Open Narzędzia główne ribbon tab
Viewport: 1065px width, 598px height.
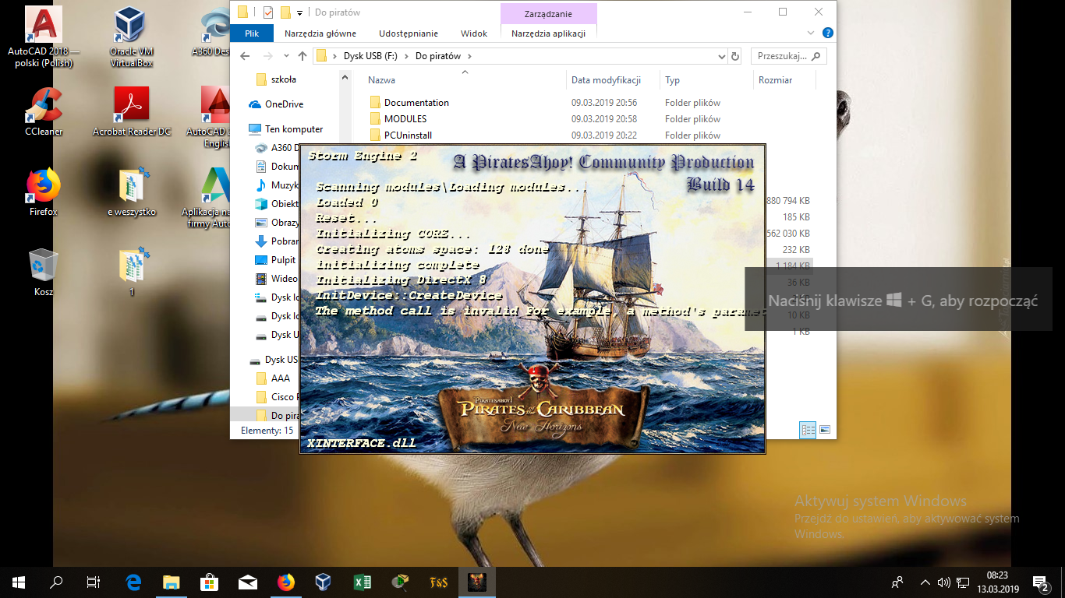(x=320, y=33)
